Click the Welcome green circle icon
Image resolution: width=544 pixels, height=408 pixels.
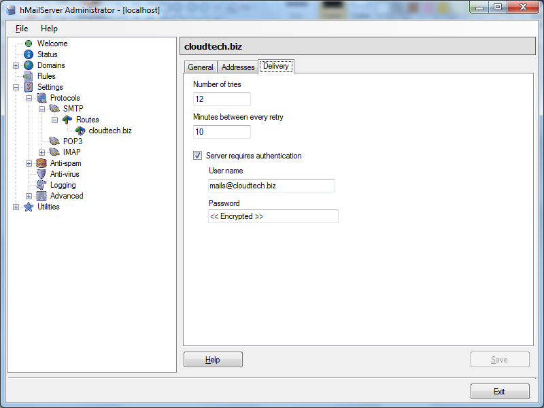tap(29, 44)
